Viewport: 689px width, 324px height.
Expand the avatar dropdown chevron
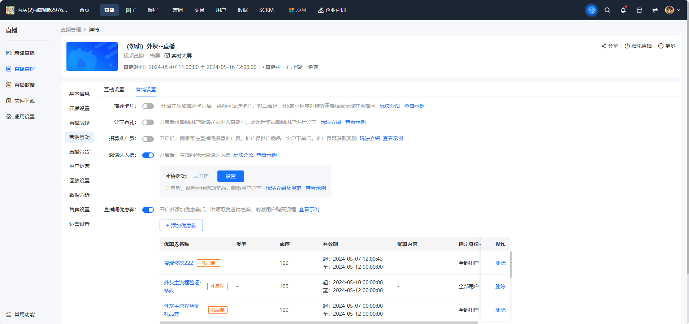tap(679, 10)
